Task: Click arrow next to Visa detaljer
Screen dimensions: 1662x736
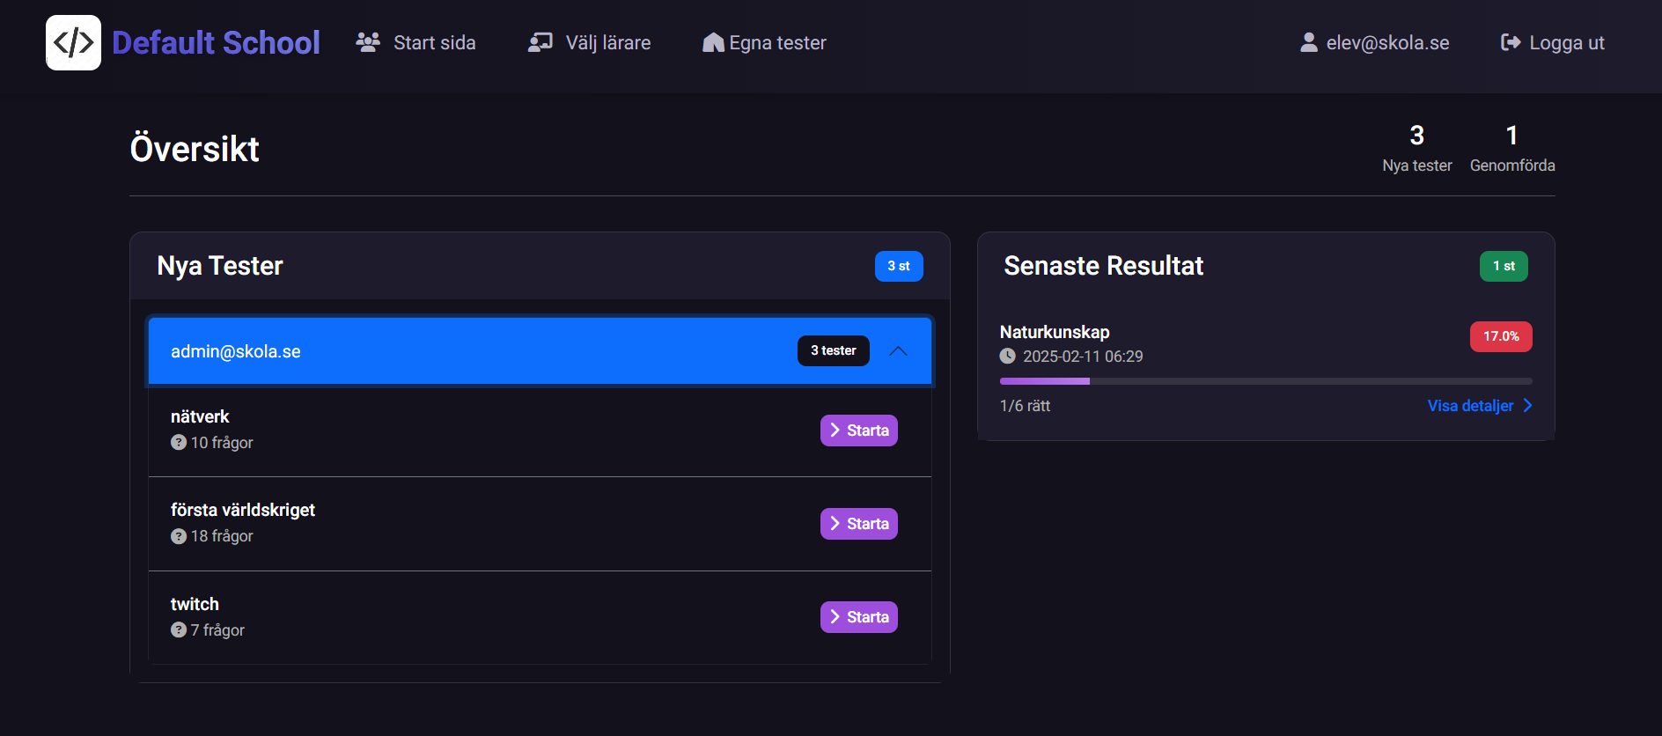Action: pyautogui.click(x=1528, y=406)
